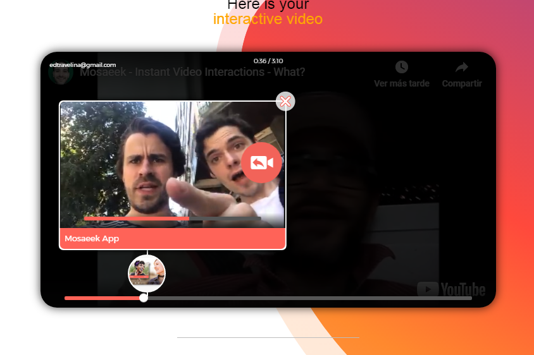
Task: Click the 0:36 / 3:10 time display
Action: click(x=268, y=61)
